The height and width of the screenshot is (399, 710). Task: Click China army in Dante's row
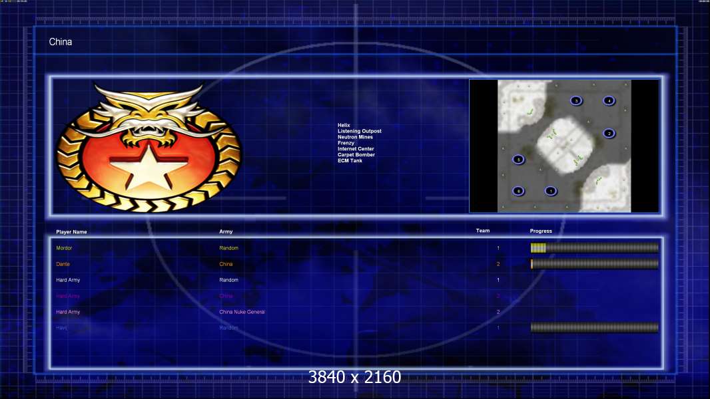pyautogui.click(x=226, y=264)
